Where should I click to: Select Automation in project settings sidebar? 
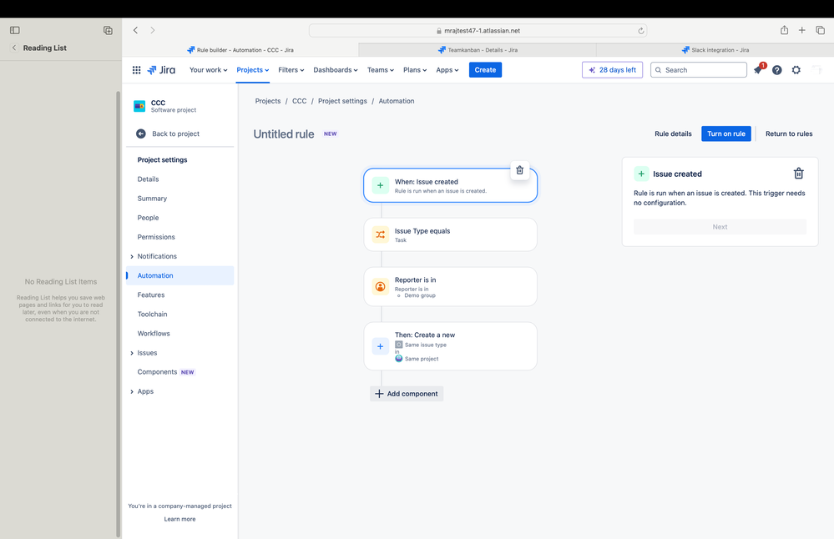click(179, 275)
